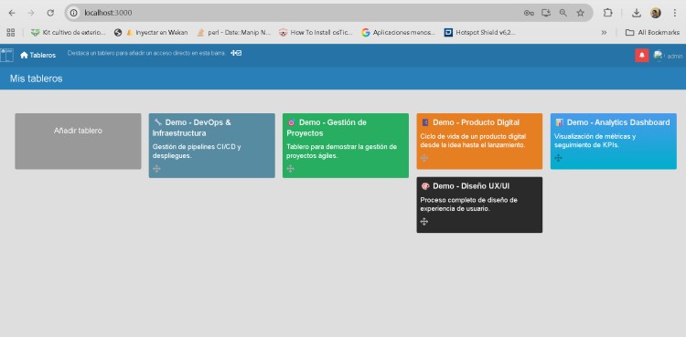Viewport: 686px width, 337px height.
Task: Click the move handle on DevOps board
Action: point(156,169)
